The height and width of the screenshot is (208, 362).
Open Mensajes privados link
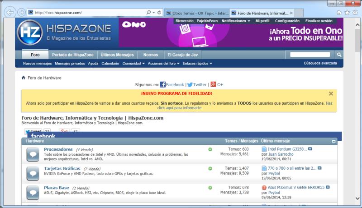click(x=70, y=63)
